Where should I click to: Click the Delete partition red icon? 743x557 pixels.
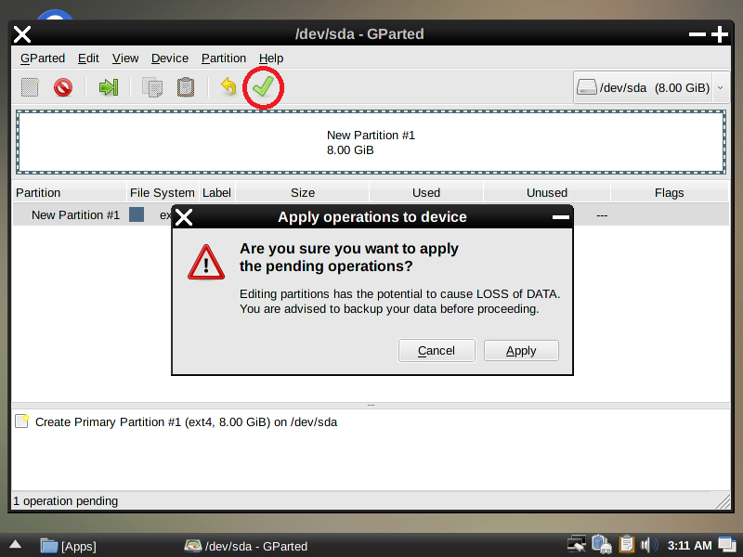pos(63,87)
